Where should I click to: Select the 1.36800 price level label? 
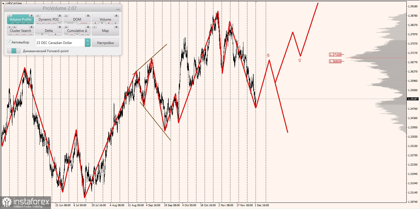point(335,61)
